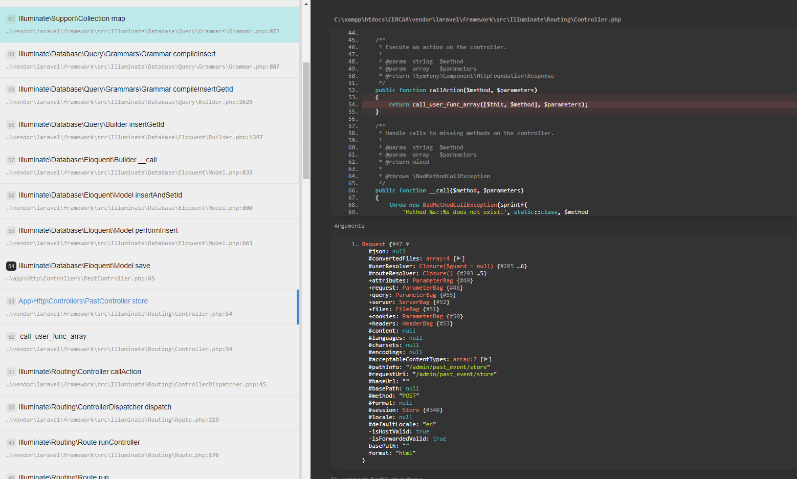Collapse the Request {#47 dump arrow
797x479 pixels.
[407, 244]
